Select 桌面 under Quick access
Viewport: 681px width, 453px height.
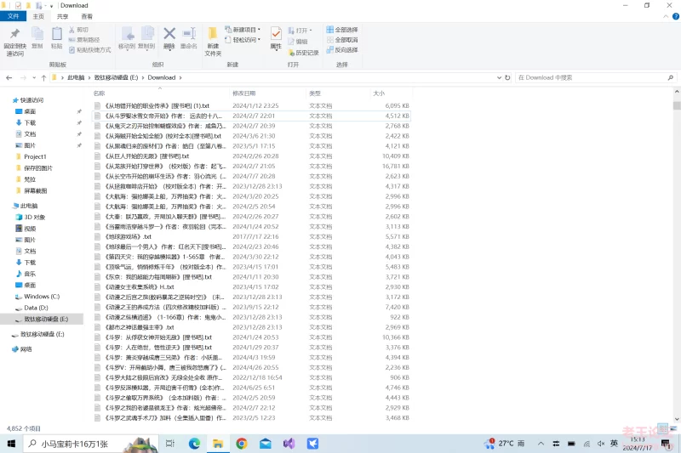[30, 111]
